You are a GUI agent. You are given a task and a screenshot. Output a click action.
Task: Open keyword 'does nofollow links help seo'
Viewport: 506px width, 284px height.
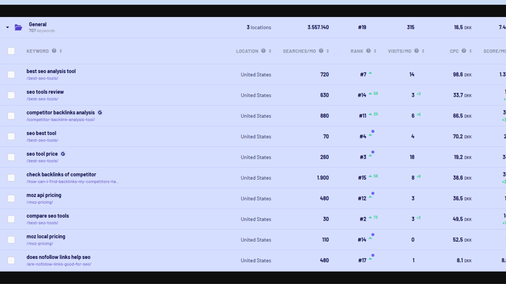[x=58, y=257]
